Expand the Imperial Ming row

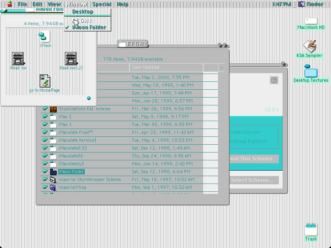click(x=45, y=187)
